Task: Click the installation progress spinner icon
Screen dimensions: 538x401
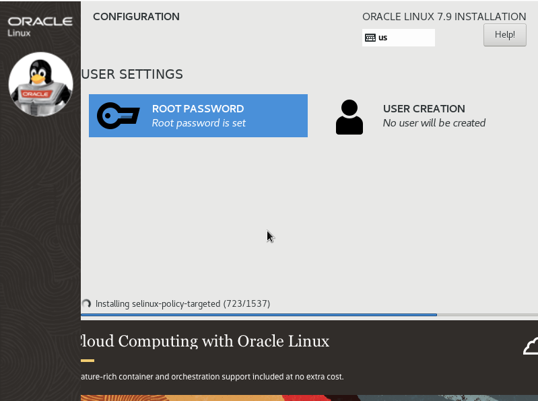Action: tap(86, 304)
